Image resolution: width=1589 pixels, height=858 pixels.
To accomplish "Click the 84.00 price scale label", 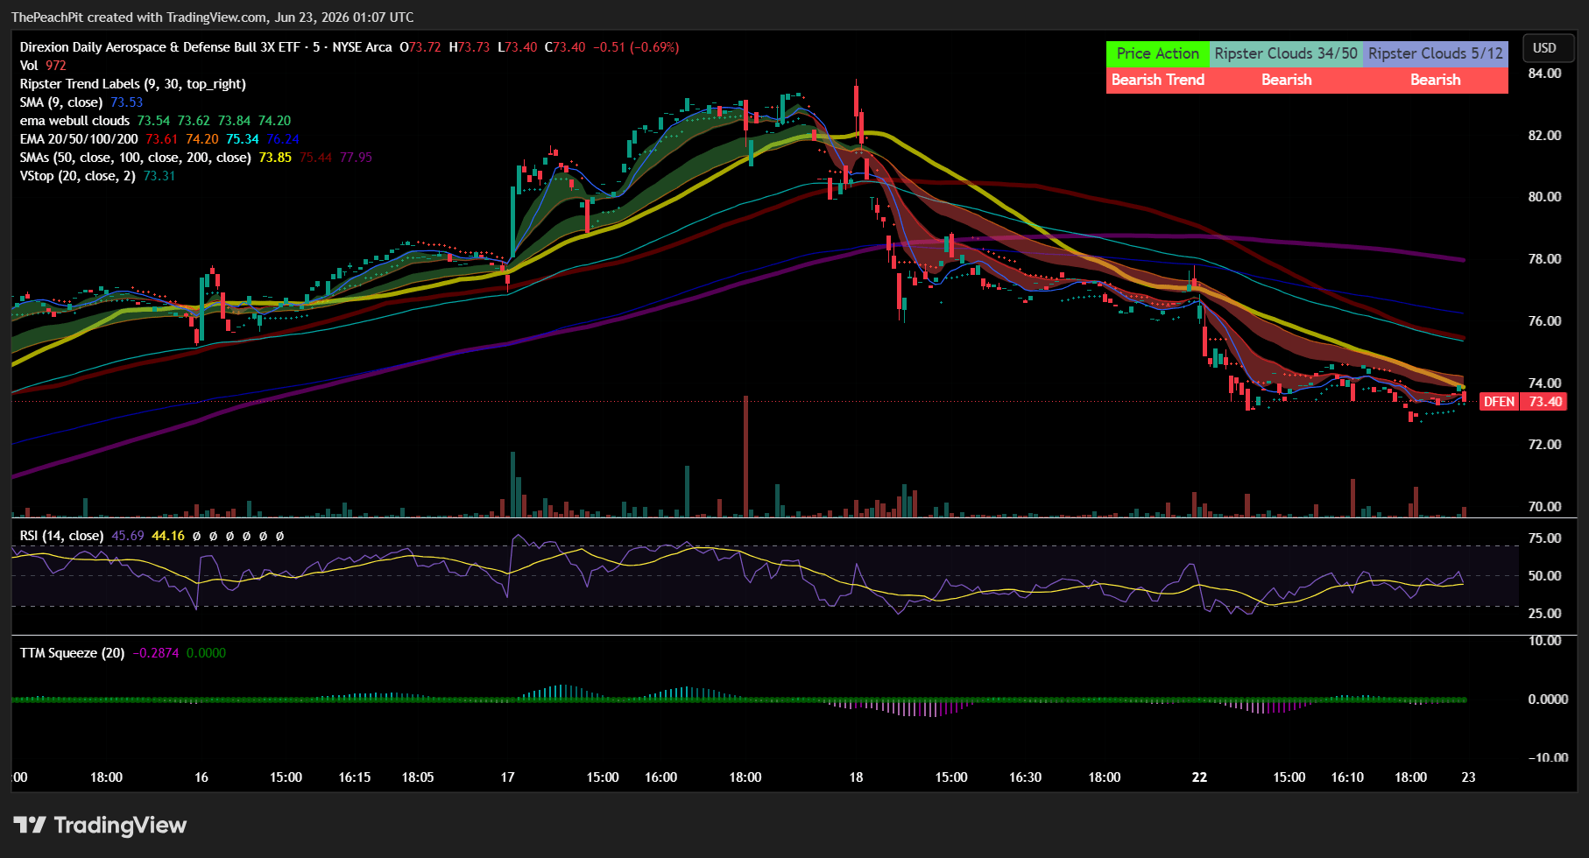I will (x=1544, y=74).
